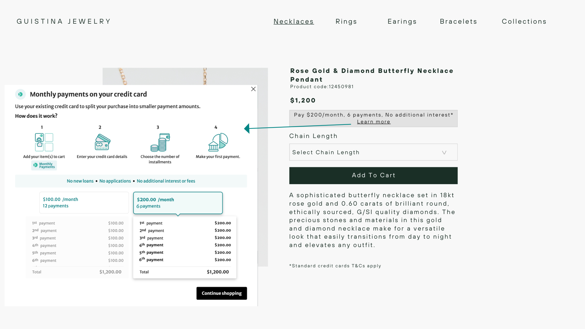Open the Bracelets menu
The image size is (585, 329).
[459, 21]
